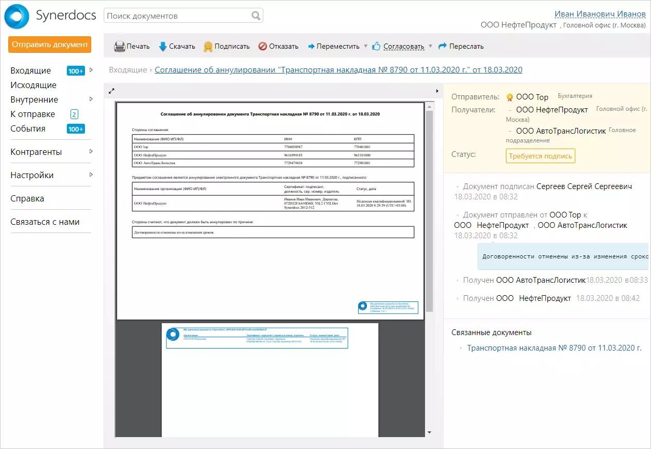Click the Поиск документов search field
Screen dimensions: 651x449
pyautogui.click(x=183, y=16)
